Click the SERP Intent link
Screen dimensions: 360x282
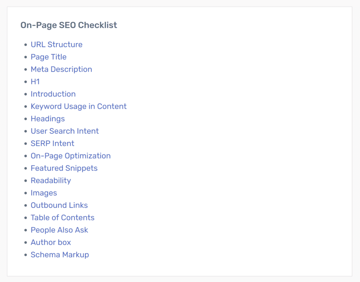tap(52, 144)
